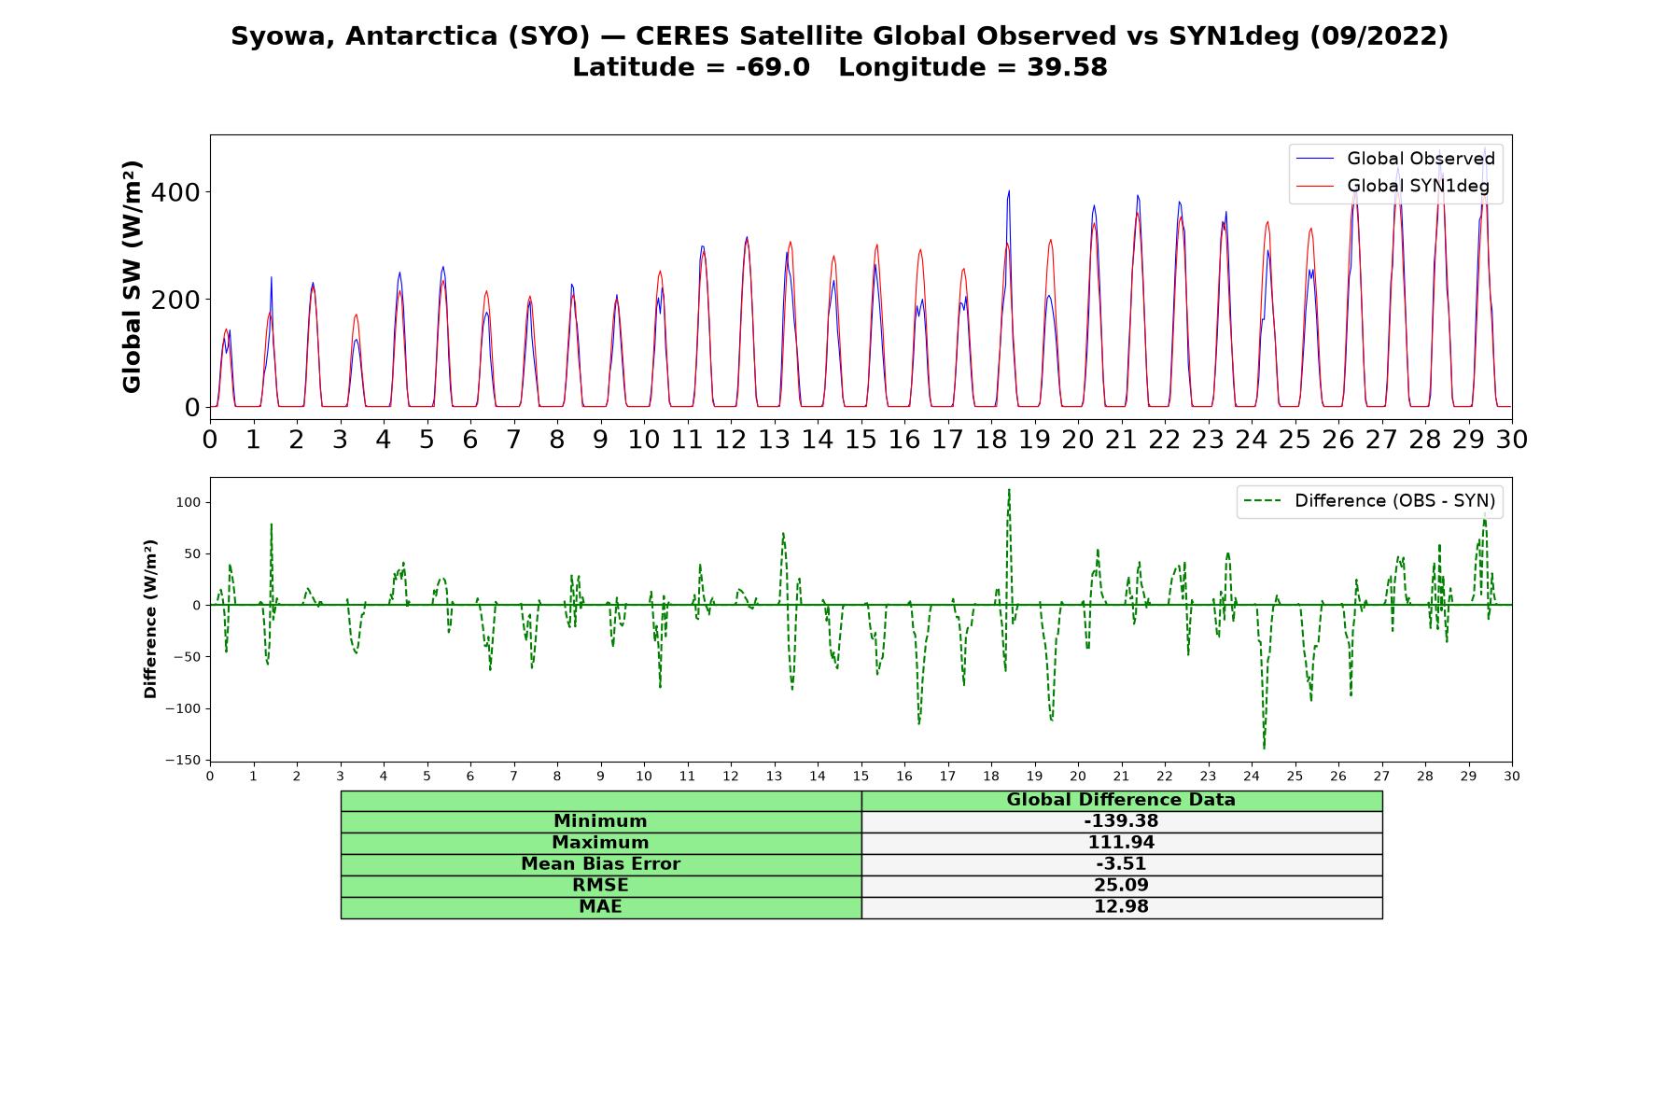Screen dimensions: 1680x1120
Task: Click the RMSE value 25.09
Action: coord(1122,886)
